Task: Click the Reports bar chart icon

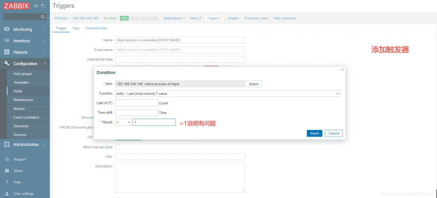Action: click(7, 52)
